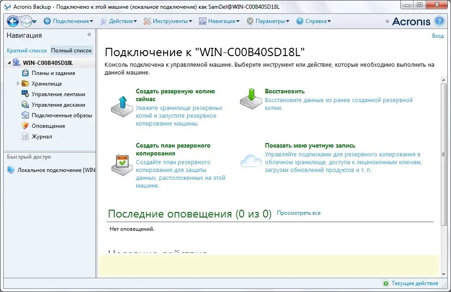Open Оповещения in navigation tree
This screenshot has width=451, height=292.
pos(48,126)
